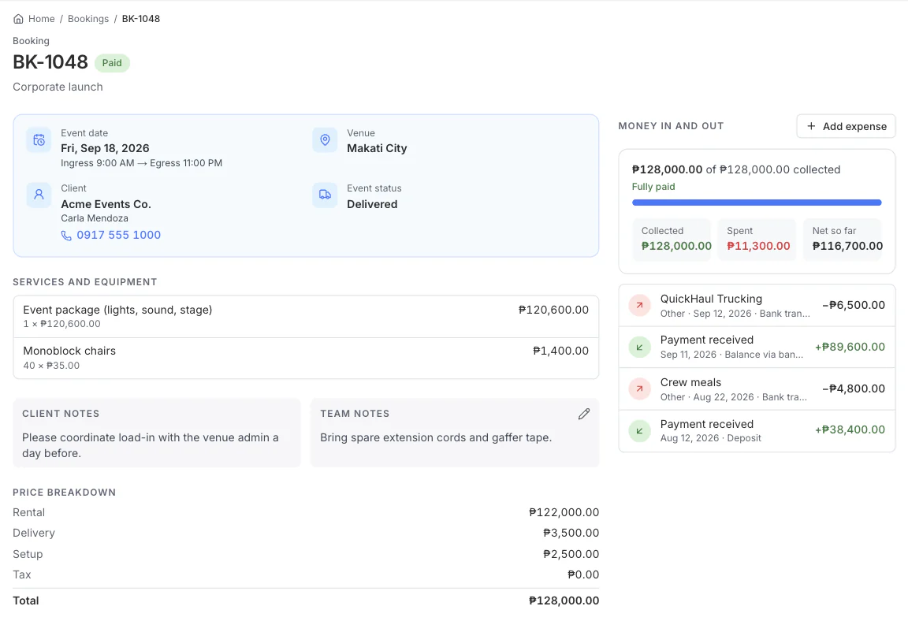
Task: Click the ₱120,600.00 package price
Action: tap(553, 310)
